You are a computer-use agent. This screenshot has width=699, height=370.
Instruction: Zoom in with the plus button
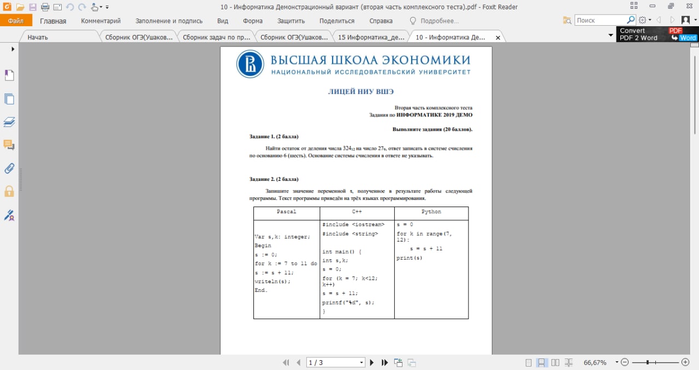(x=685, y=362)
